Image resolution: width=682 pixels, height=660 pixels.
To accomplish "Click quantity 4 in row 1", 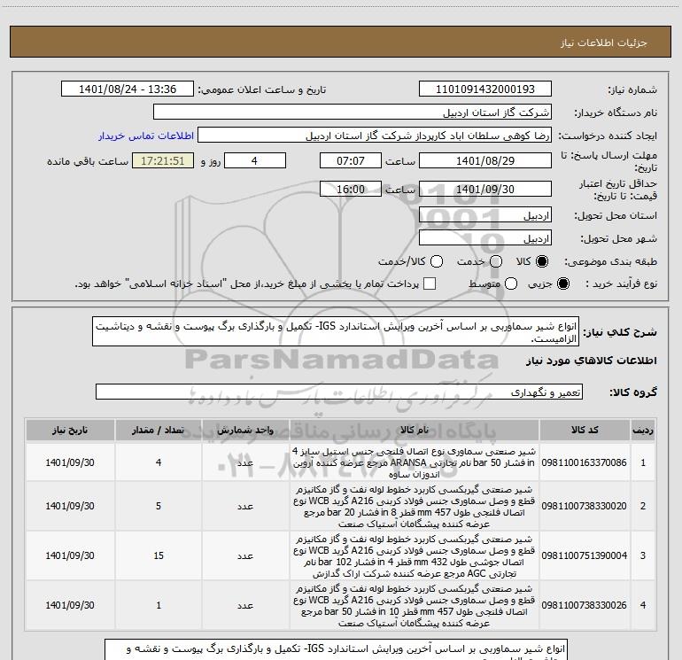I will coord(159,462).
